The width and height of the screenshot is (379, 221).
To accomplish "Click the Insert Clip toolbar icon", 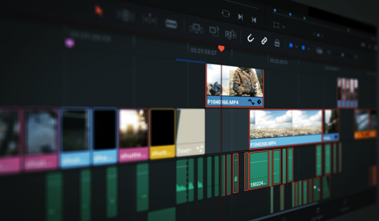I will (x=196, y=28).
